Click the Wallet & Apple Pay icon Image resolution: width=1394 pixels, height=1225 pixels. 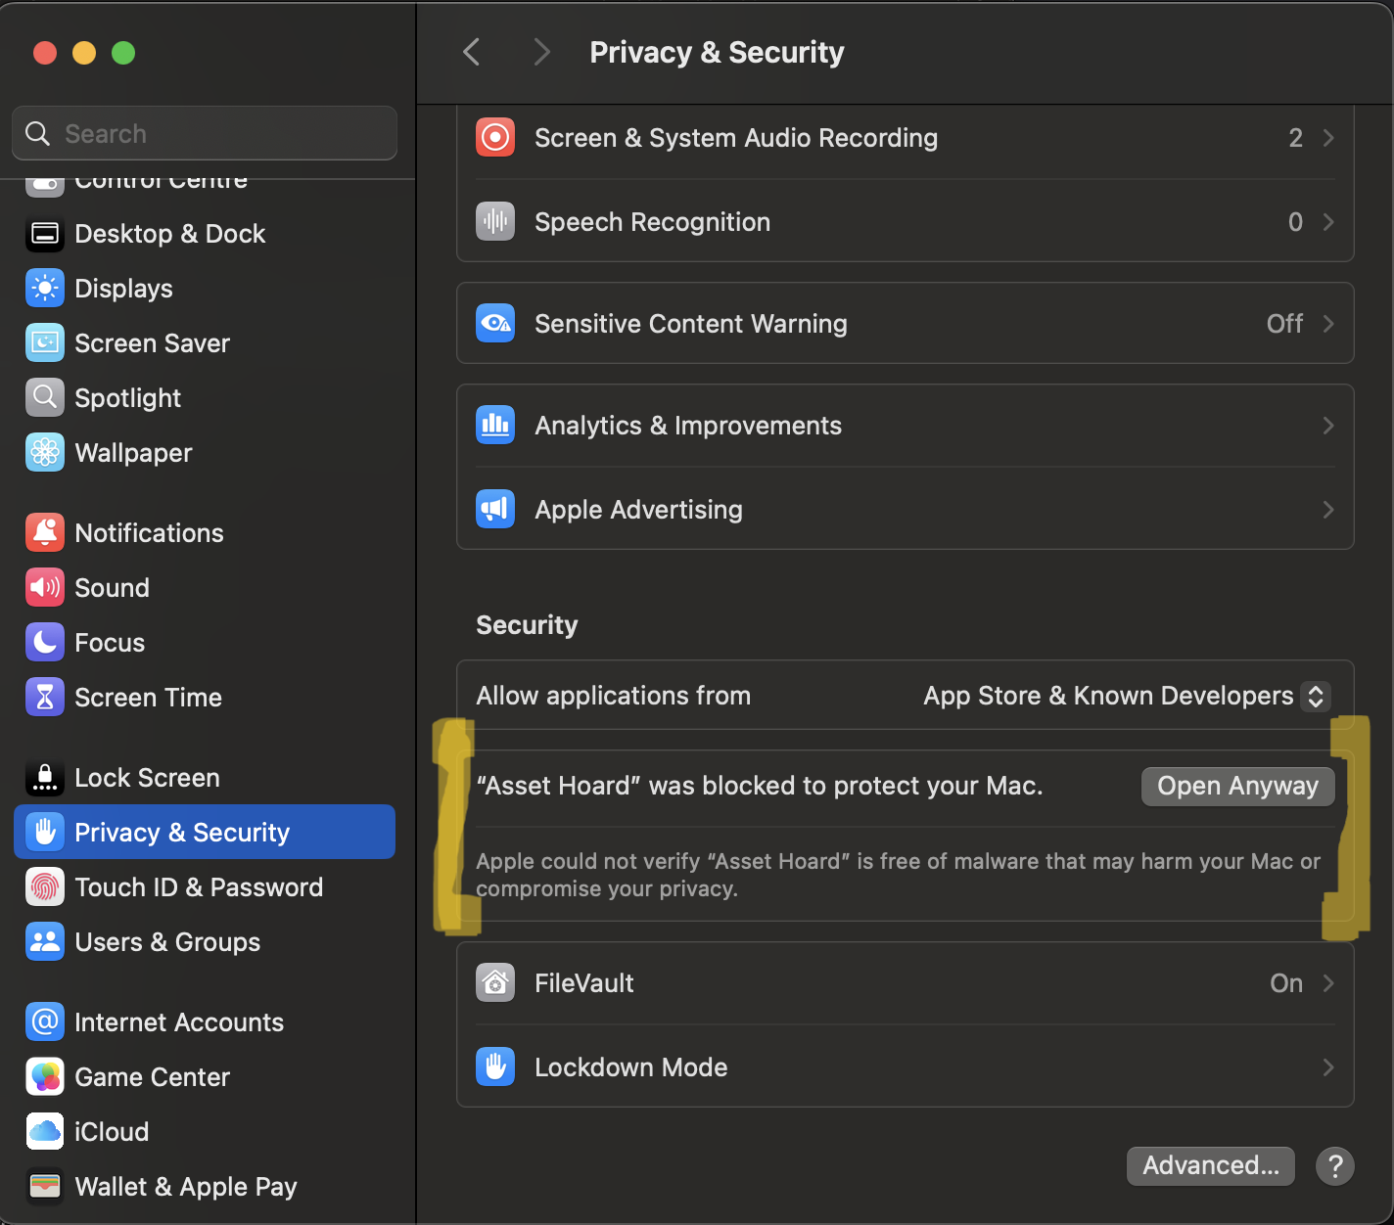[x=44, y=1186]
